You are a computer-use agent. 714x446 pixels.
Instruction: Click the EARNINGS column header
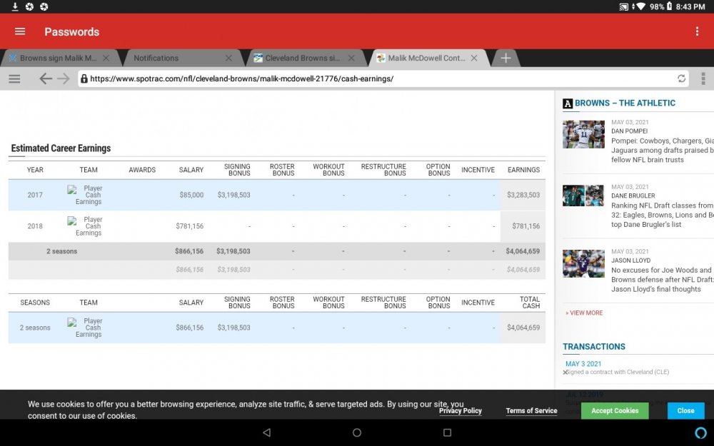[x=523, y=170]
